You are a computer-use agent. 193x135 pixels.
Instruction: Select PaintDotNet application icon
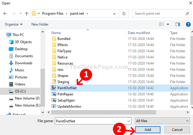54,88
